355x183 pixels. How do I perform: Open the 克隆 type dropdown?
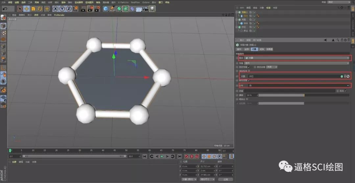(297, 63)
